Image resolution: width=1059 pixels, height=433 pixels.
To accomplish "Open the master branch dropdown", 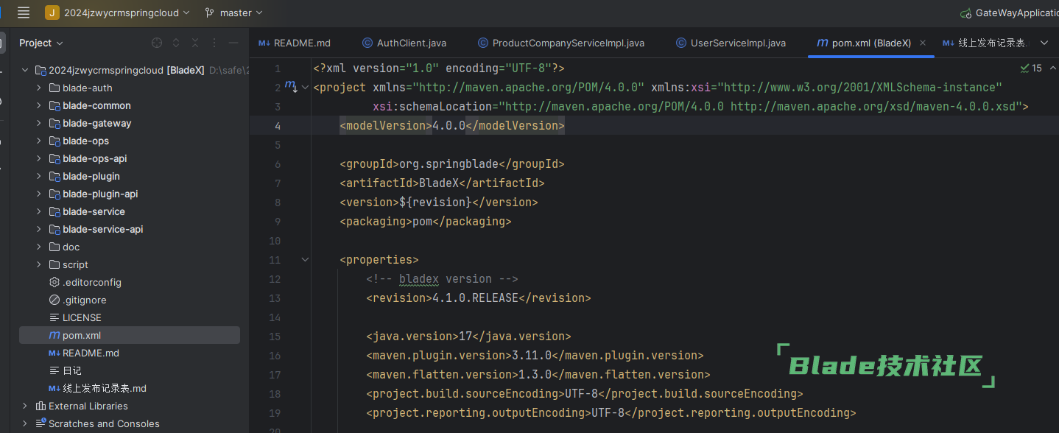I will [x=234, y=13].
